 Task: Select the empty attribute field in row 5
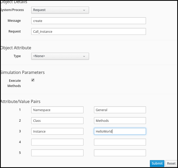click(x=57, y=153)
